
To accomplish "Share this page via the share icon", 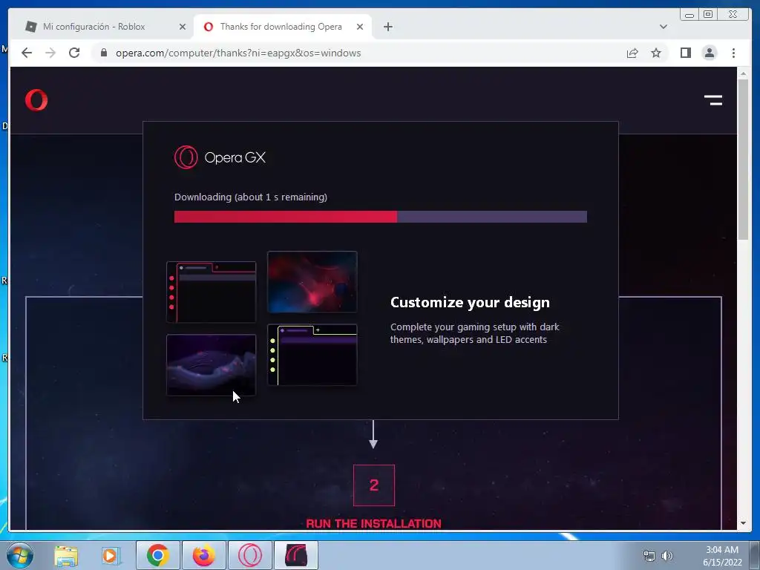I will pos(632,53).
